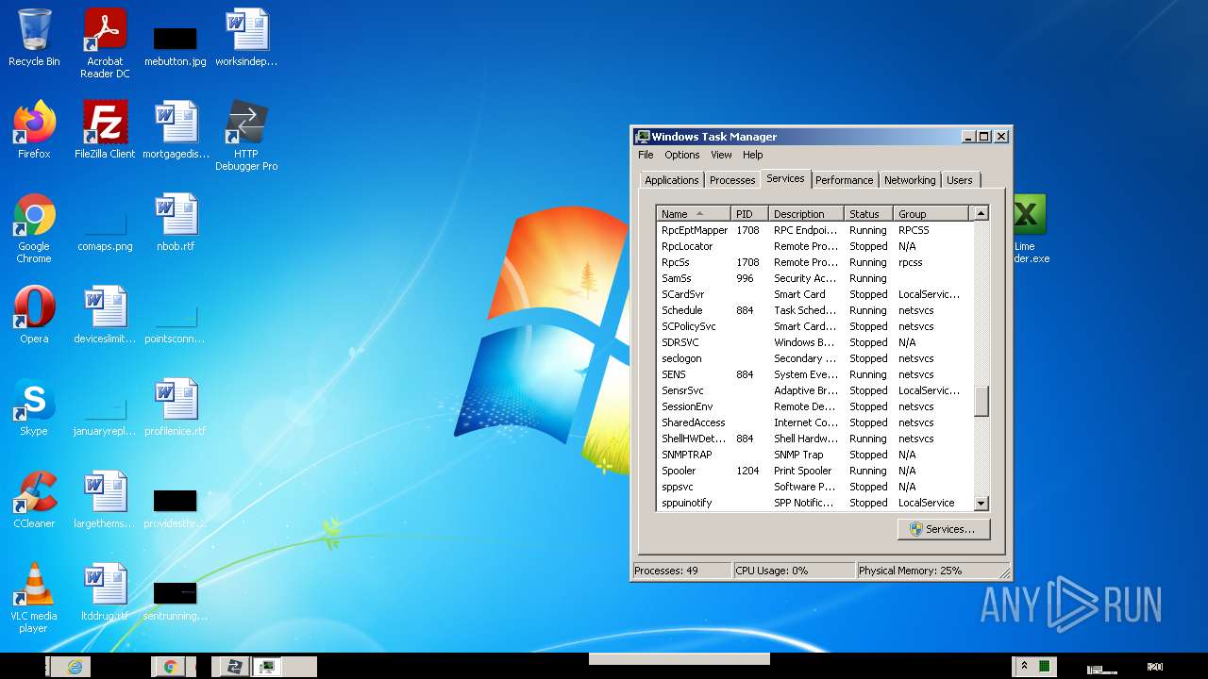Screen dimensions: 1208x679
Task: Open the mortgagedis Word document
Action: [176, 130]
